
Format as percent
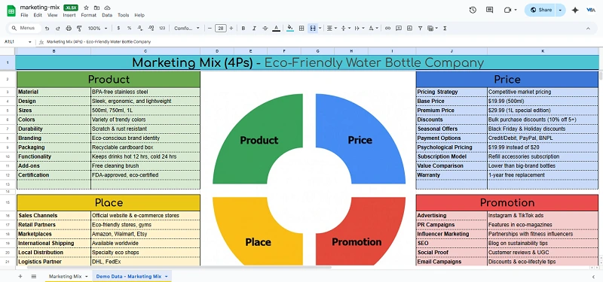coord(129,29)
